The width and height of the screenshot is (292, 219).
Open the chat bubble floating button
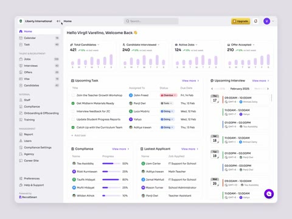(x=269, y=194)
